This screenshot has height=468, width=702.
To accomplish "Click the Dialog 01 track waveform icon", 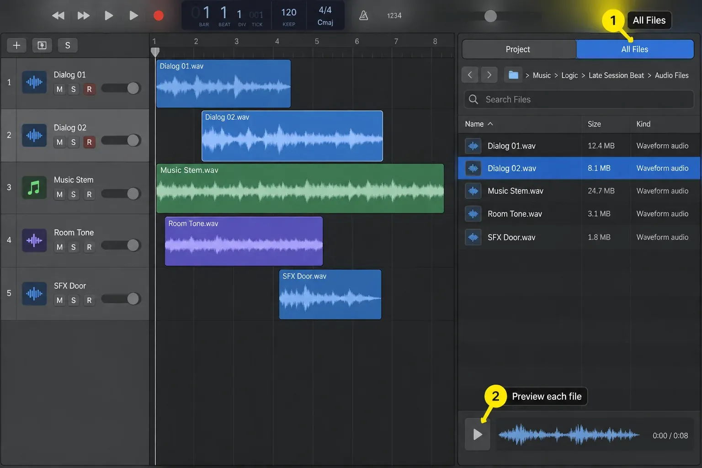I will [x=34, y=82].
